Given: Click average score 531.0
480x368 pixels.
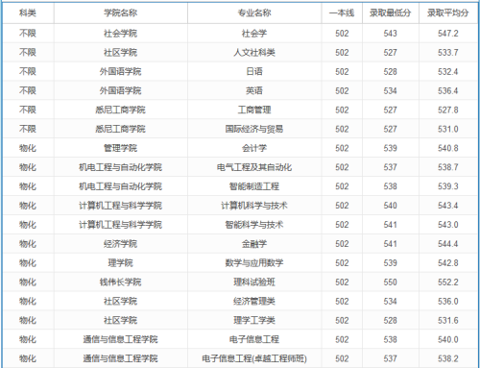Looking at the screenshot, I should 448,129.
